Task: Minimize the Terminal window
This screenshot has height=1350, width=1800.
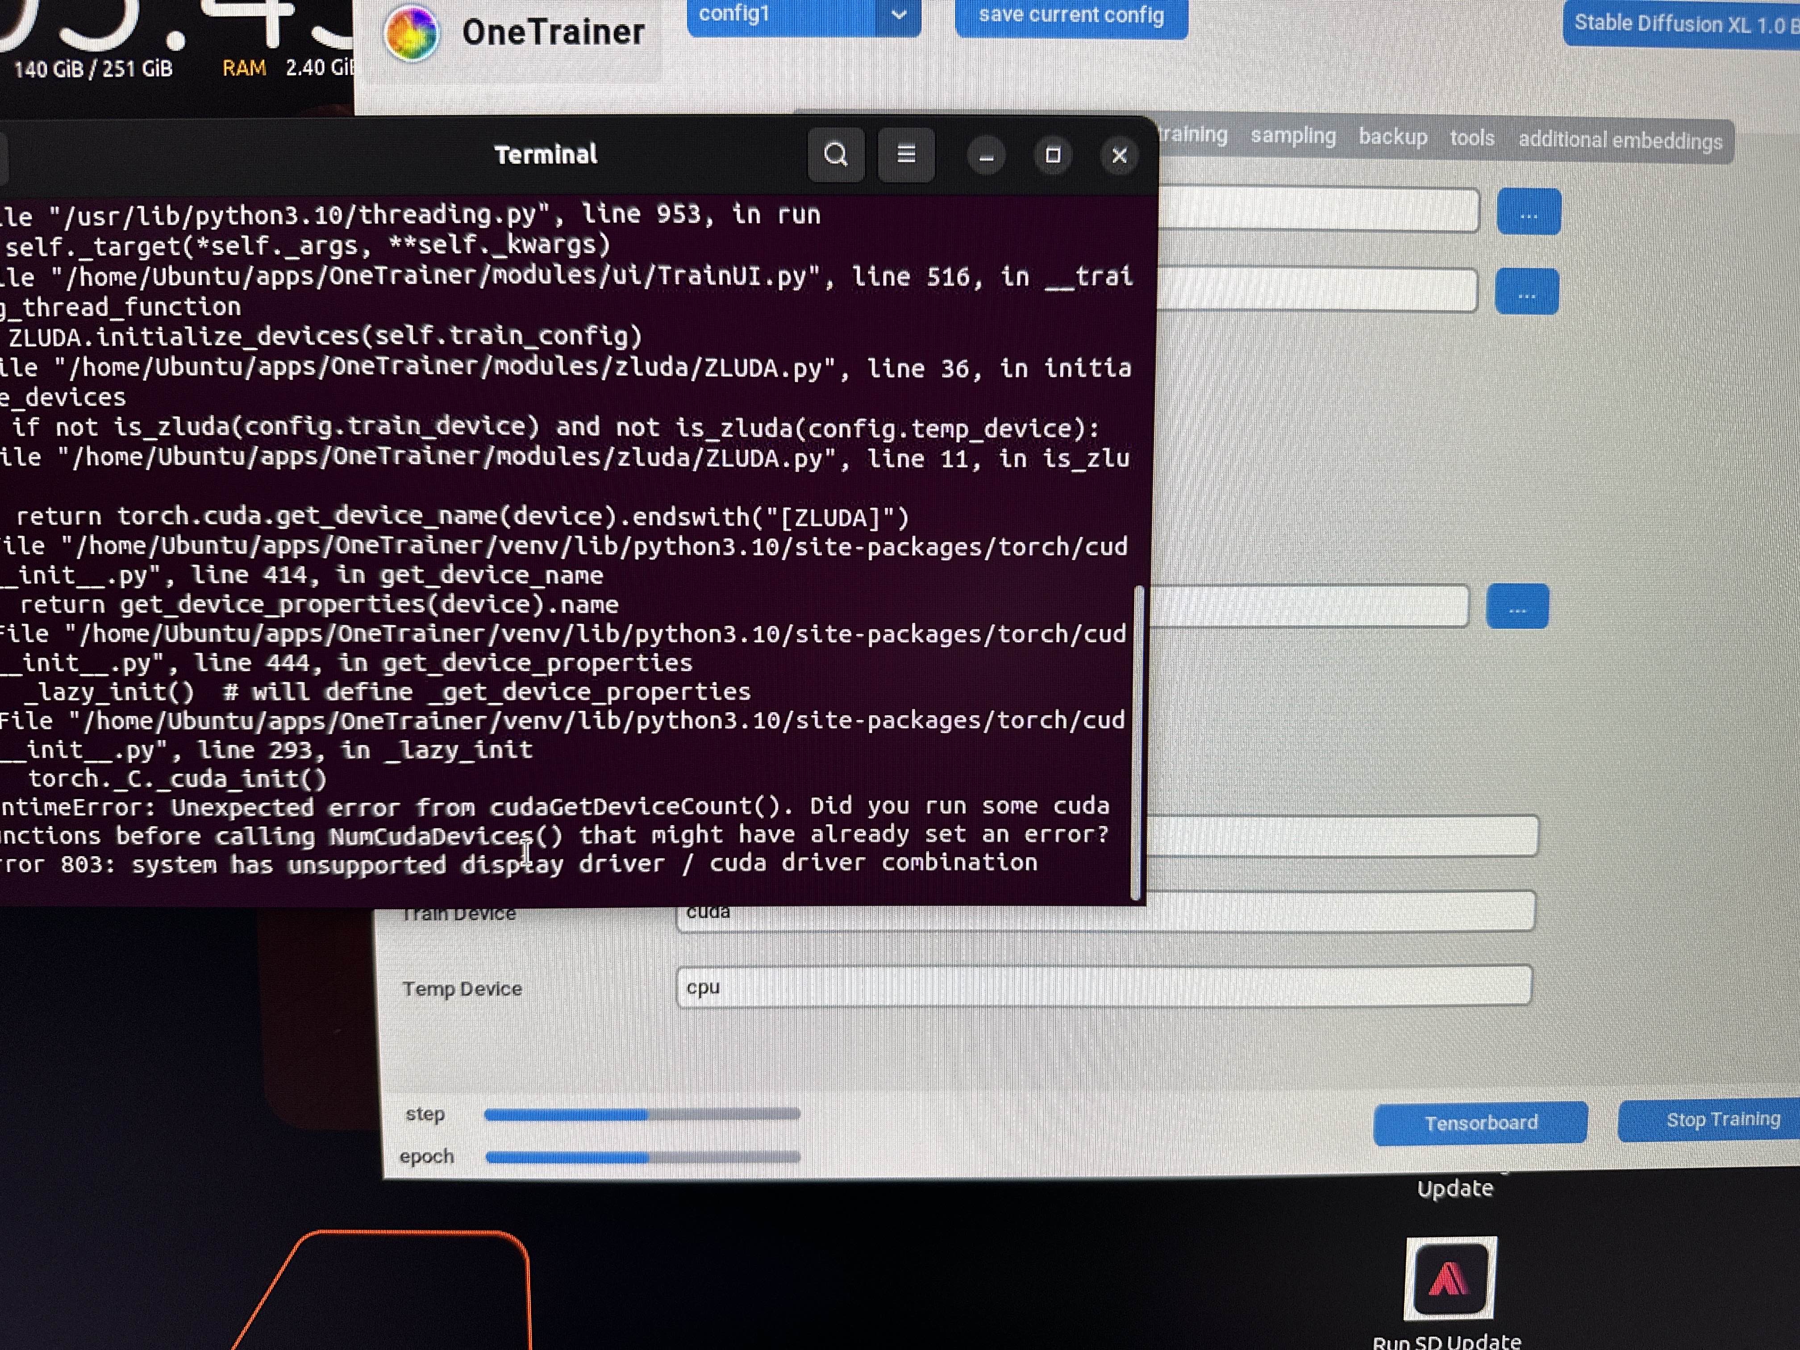Action: coord(986,156)
